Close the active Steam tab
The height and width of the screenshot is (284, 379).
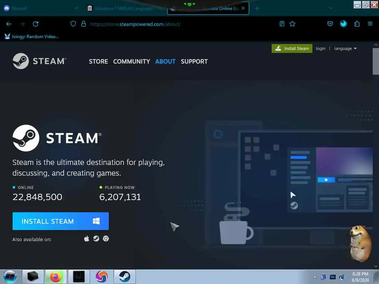point(243,8)
